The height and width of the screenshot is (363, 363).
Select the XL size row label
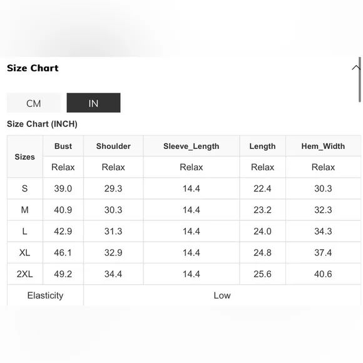pos(25,253)
